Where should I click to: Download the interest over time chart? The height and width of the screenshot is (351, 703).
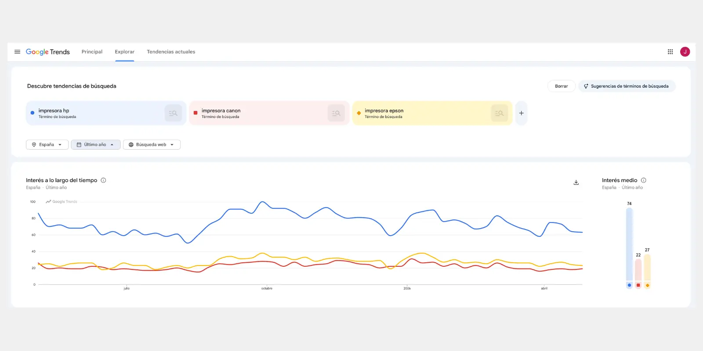[576, 183]
